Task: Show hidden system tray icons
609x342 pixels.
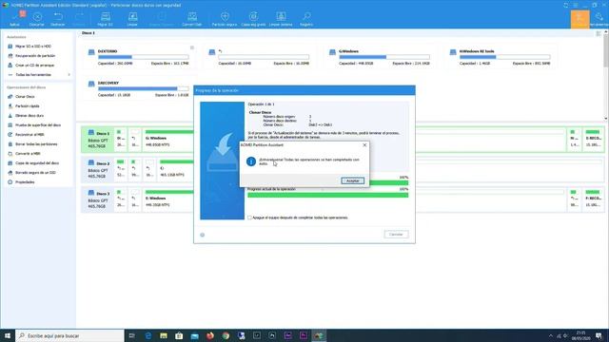Action: [551, 335]
